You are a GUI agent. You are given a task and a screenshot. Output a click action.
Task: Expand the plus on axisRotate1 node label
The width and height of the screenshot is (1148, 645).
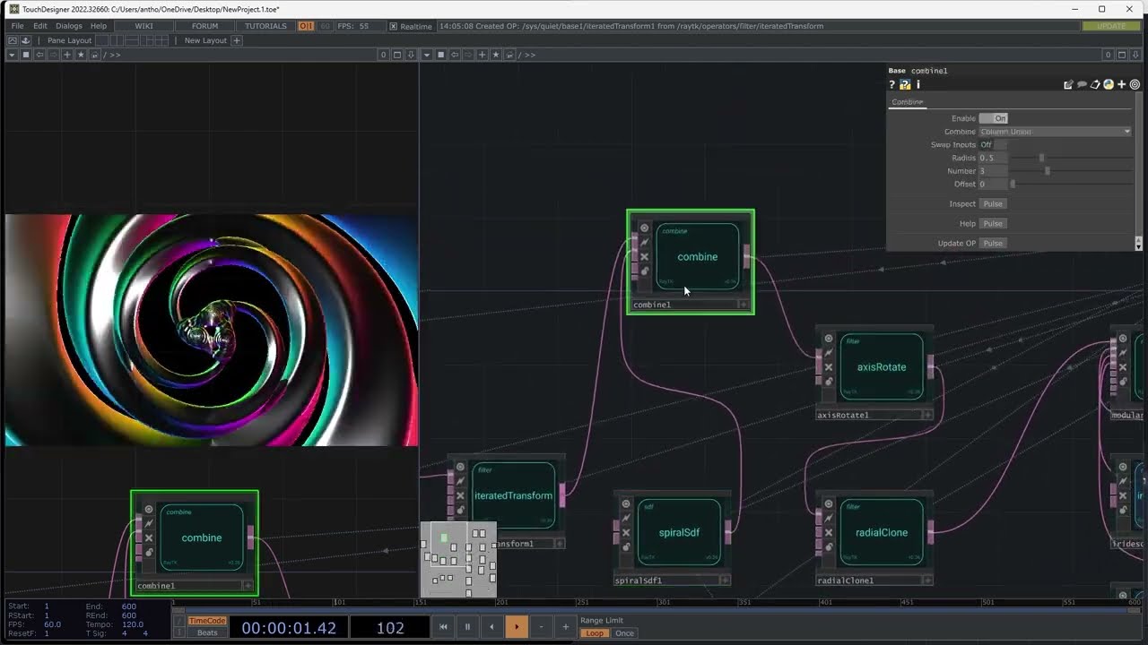(927, 415)
